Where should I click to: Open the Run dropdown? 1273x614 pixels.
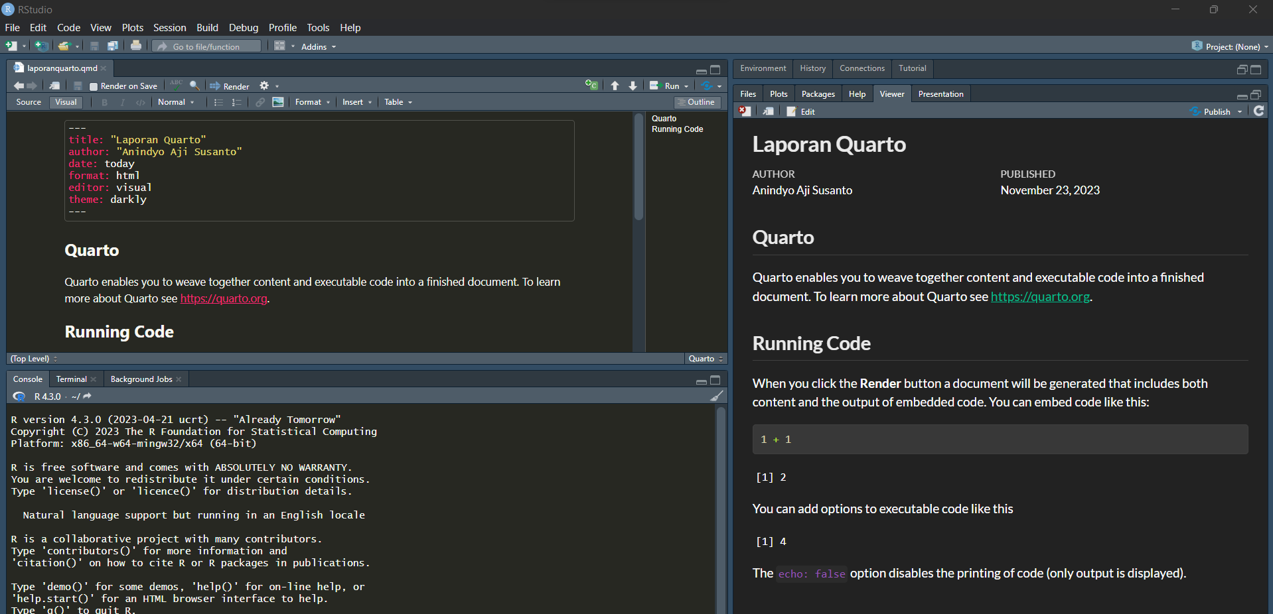pyautogui.click(x=686, y=86)
